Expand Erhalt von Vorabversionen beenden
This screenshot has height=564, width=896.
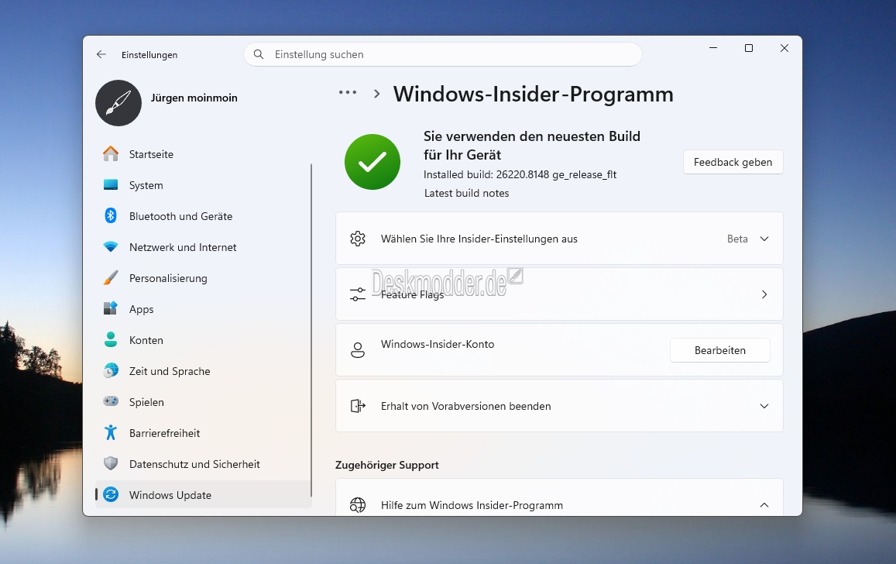point(764,406)
